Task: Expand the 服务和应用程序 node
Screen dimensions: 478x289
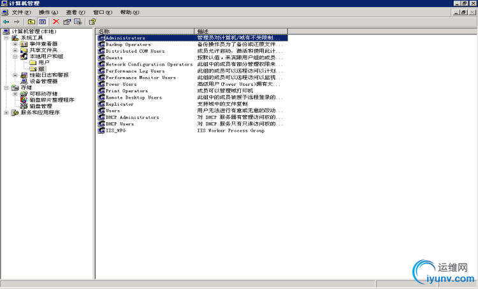Action: point(6,113)
